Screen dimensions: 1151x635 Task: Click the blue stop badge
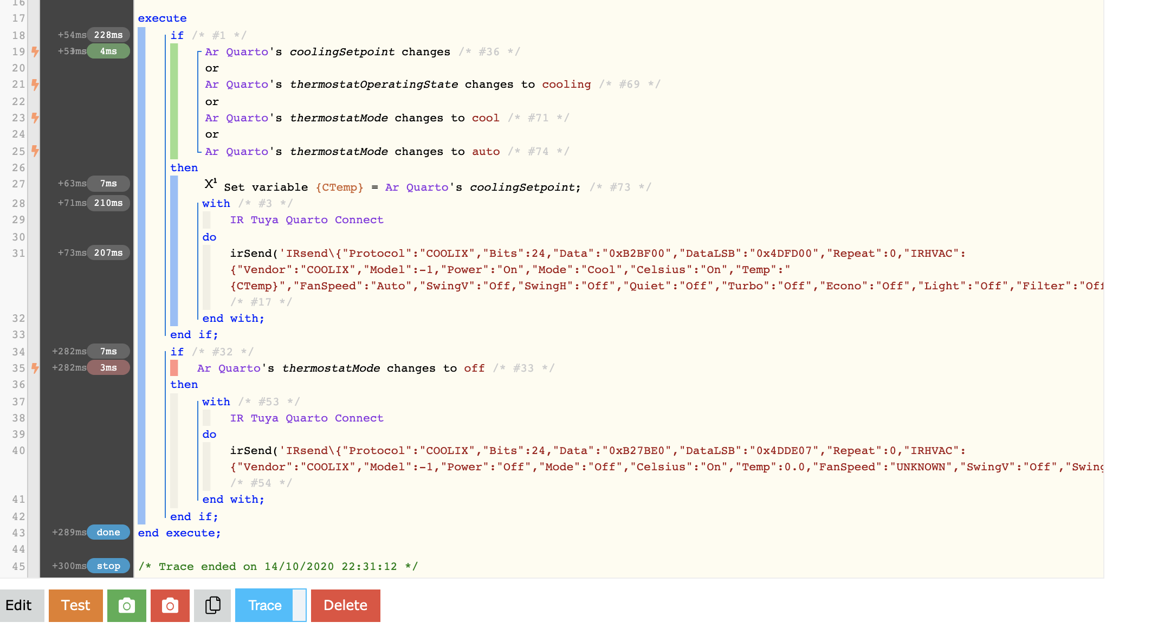[108, 566]
